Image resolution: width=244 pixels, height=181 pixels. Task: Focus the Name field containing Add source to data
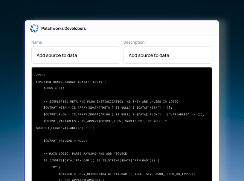(x=76, y=55)
